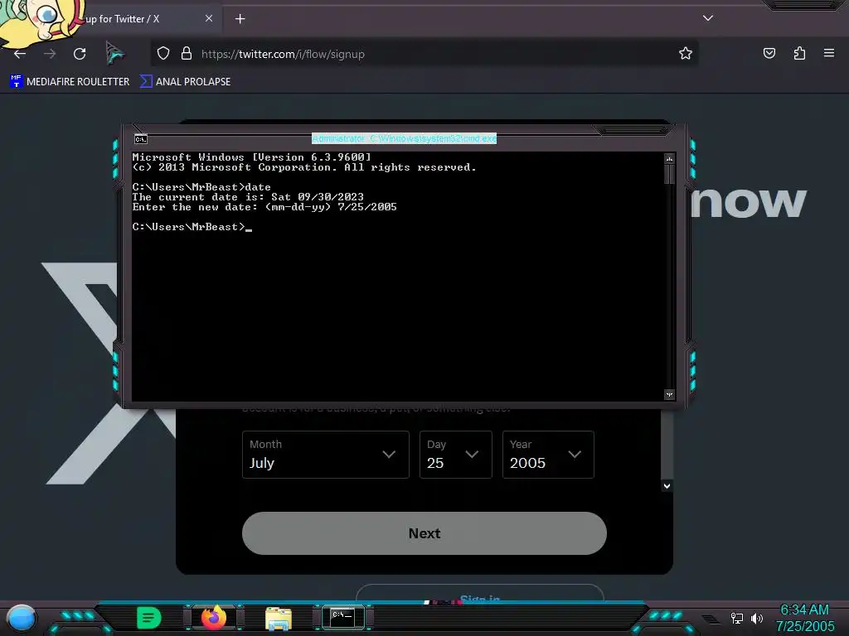Open a new tab with plus button
The width and height of the screenshot is (849, 636).
240,19
